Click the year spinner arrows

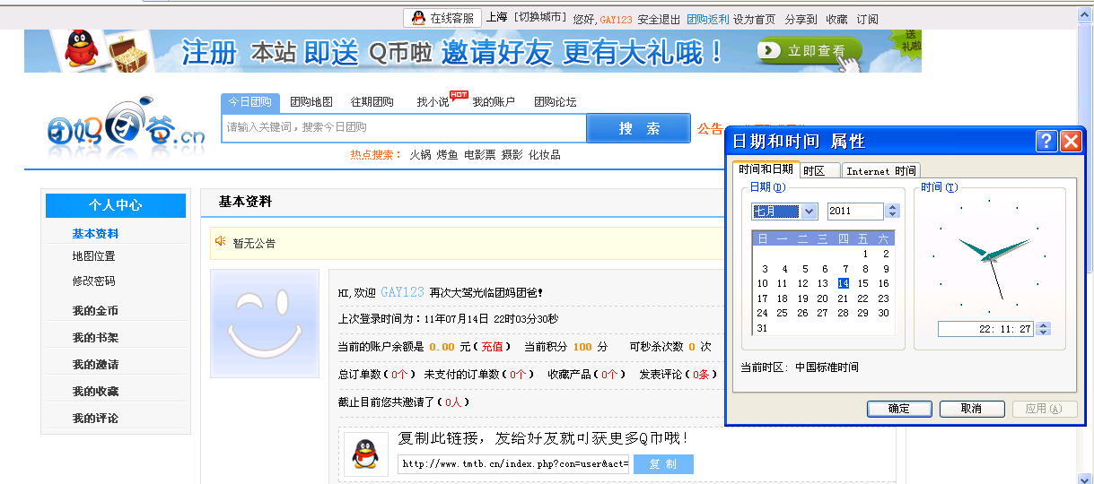click(892, 212)
